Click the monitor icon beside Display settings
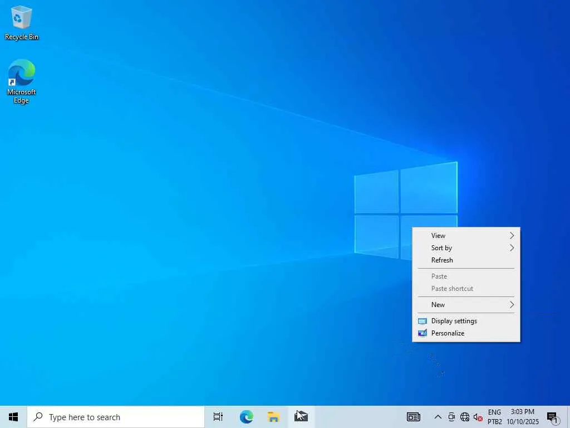 422,322
